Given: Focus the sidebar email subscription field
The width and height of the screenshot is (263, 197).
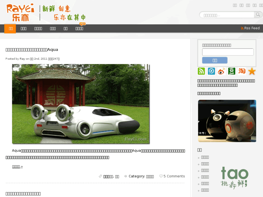Looking at the screenshot, I should [228, 52].
